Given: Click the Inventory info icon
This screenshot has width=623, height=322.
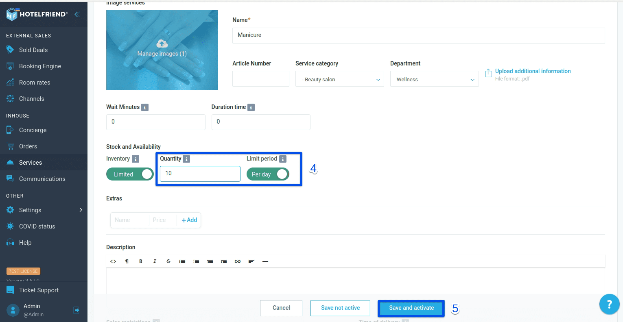Looking at the screenshot, I should (136, 159).
